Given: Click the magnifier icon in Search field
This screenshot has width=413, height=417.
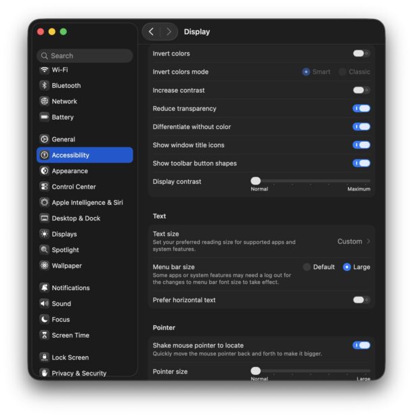Looking at the screenshot, I should point(45,56).
